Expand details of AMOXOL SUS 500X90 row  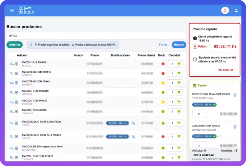(16, 112)
